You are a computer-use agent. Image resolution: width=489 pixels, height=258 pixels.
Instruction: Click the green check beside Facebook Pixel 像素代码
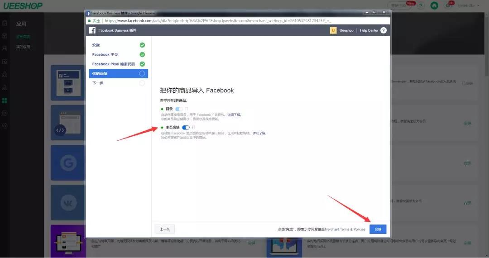(x=142, y=64)
